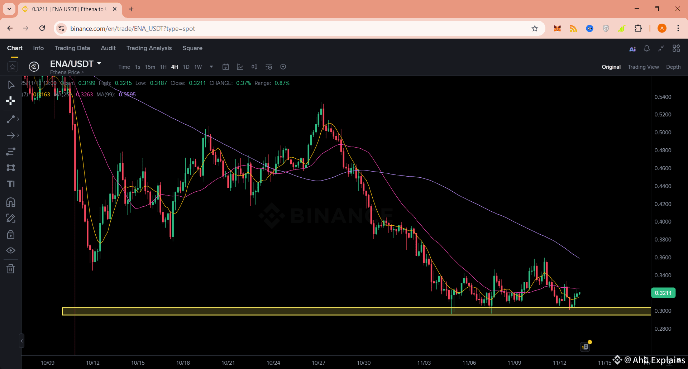Select the cursor pointer drawing tool
688x369 pixels.
[x=11, y=85]
